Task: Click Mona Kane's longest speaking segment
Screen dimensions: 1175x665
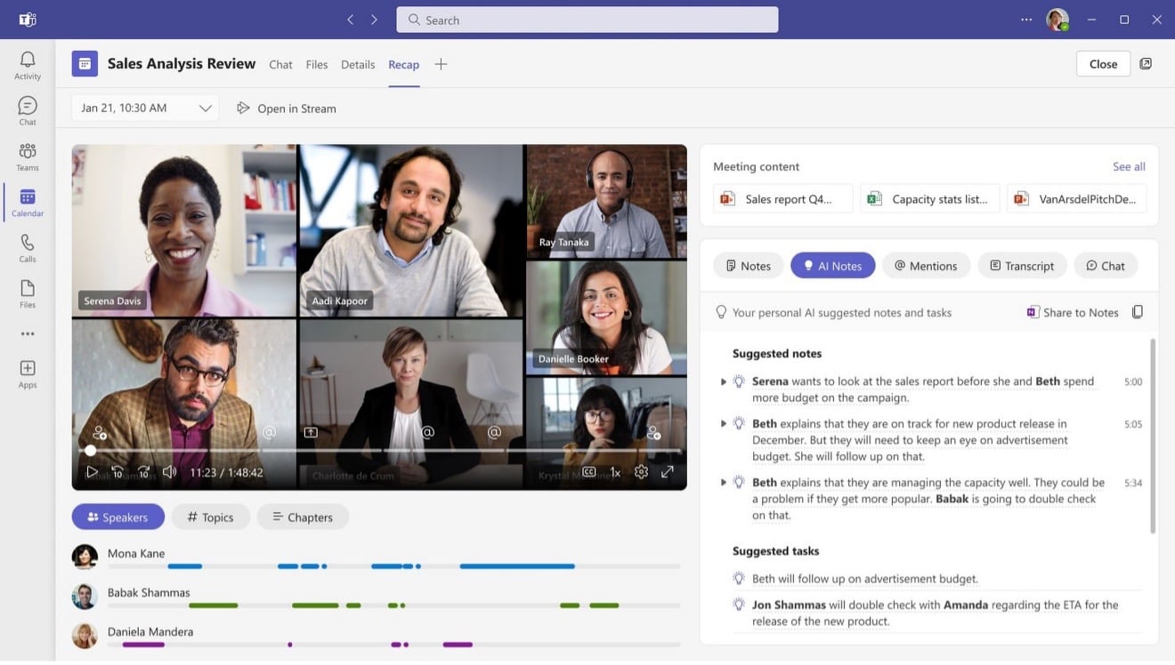Action: coord(517,566)
